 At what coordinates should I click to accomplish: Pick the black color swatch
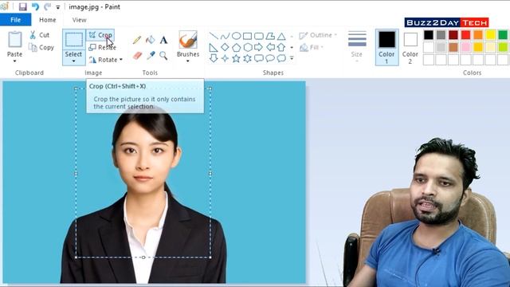pos(429,35)
